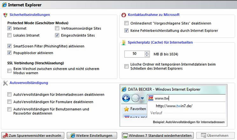The image size is (237, 140).
Task: Toggle Protected Mode for Eingeschränkte Sites
Action: click(57, 35)
